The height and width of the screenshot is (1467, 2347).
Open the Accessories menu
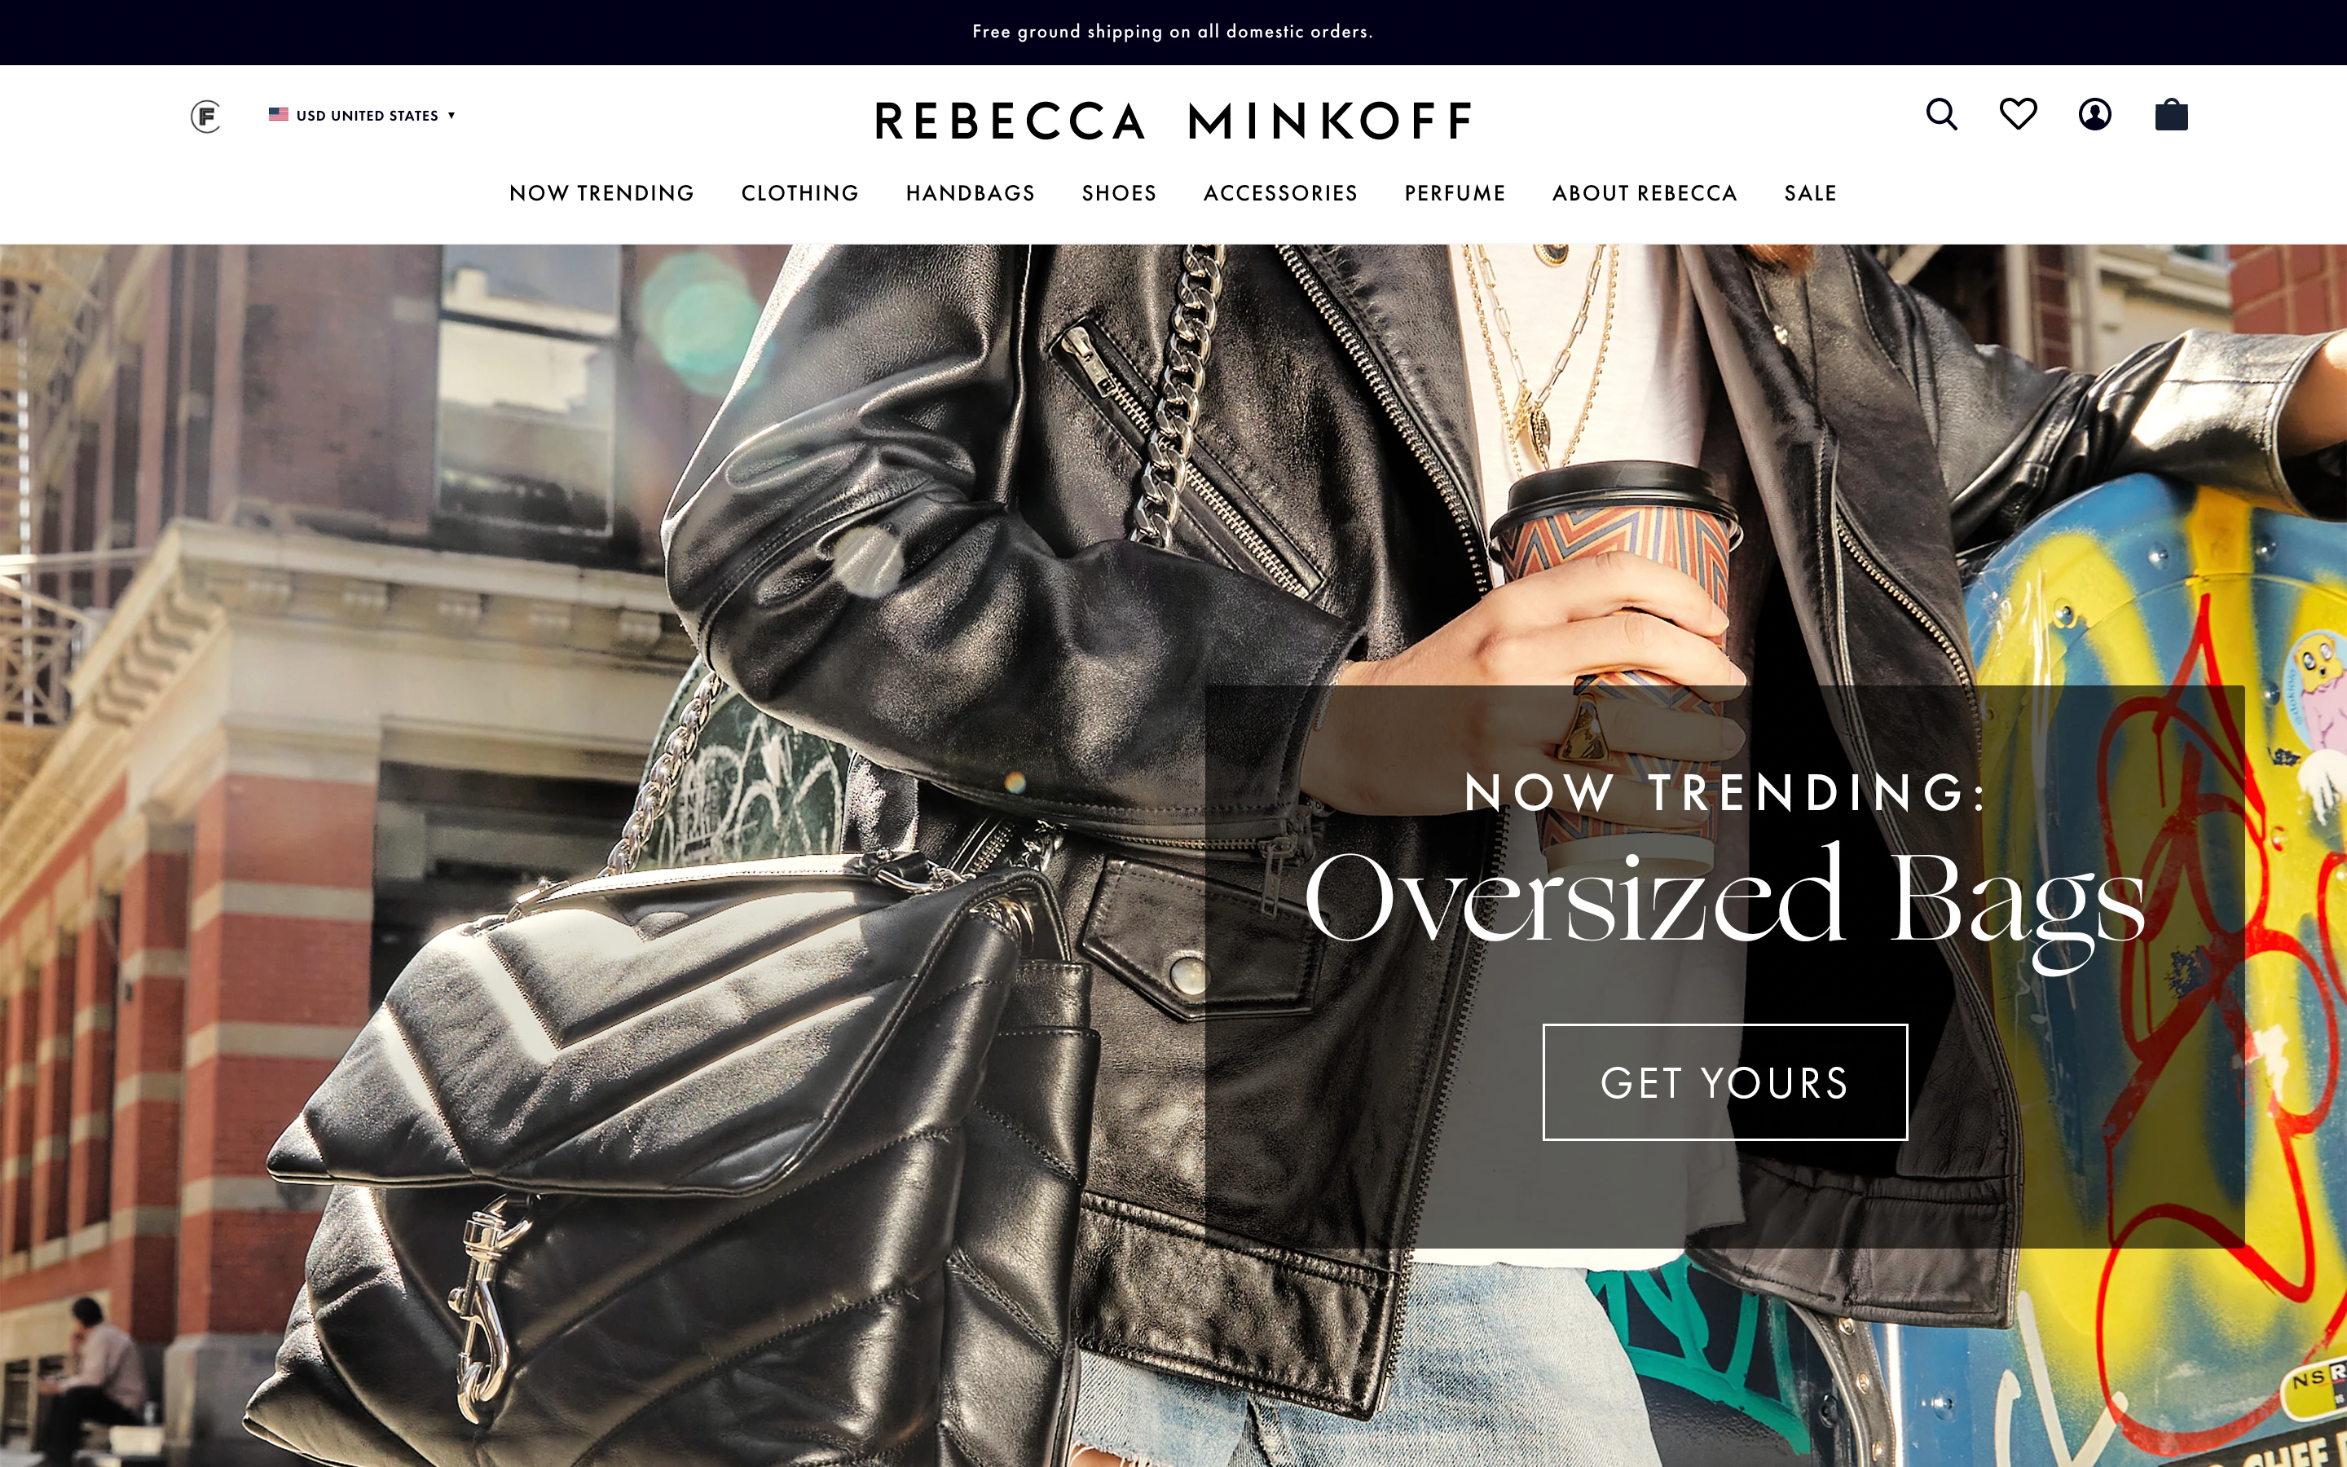coord(1280,193)
